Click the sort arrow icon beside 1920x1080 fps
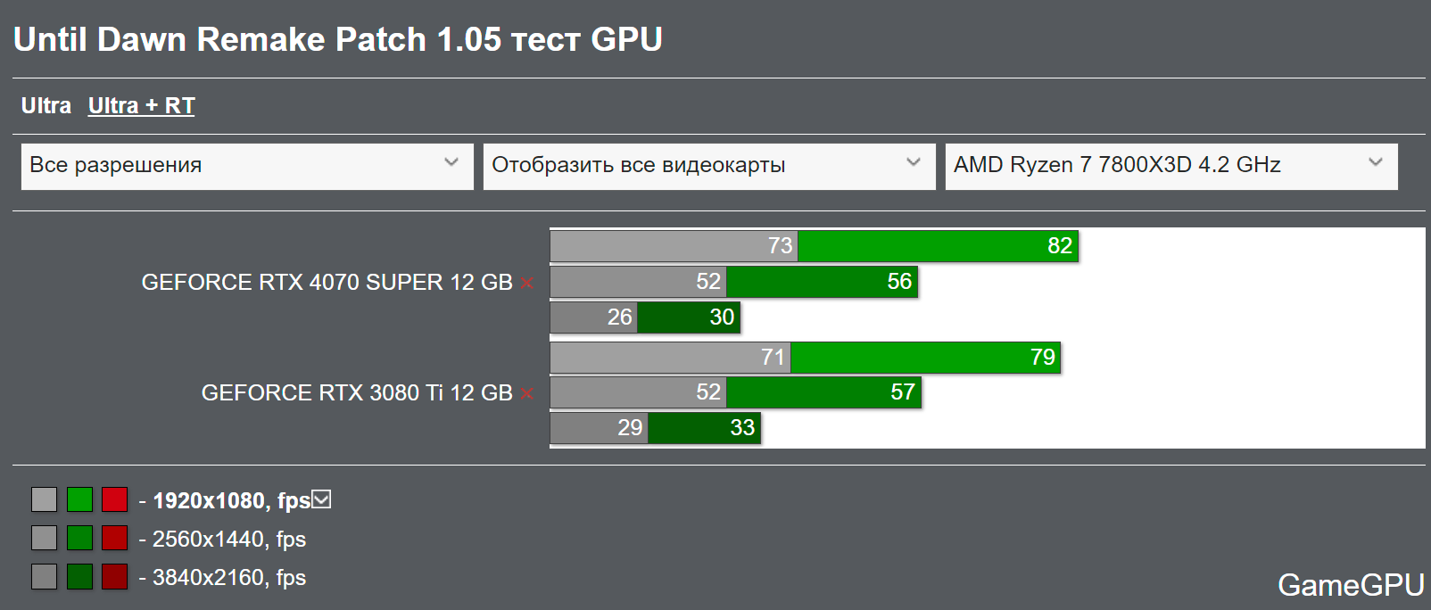This screenshot has height=610, width=1431. pos(321,499)
